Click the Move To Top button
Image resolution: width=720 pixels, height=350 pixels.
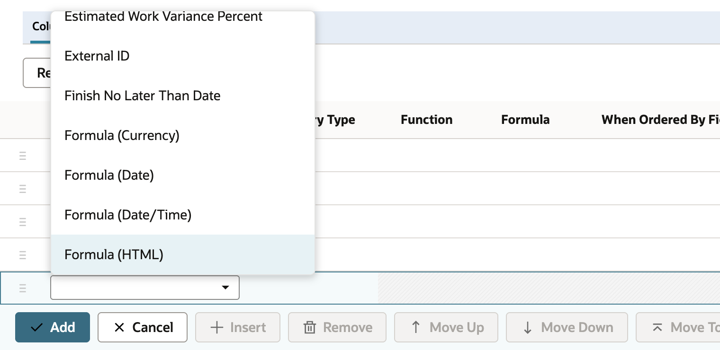pyautogui.click(x=678, y=327)
